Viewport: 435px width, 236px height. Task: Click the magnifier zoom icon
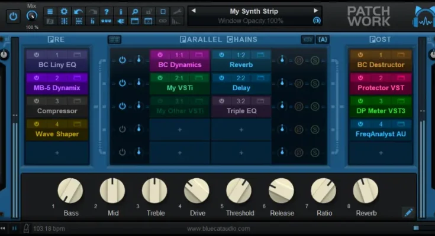point(135,11)
